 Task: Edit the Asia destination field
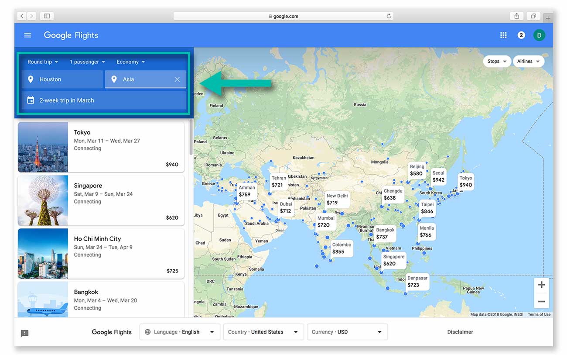(x=145, y=79)
